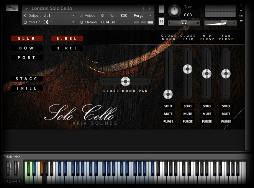This screenshot has height=188, width=254.
Task: Shift the keyboard up an octave with the right arrow
Action: (19, 181)
